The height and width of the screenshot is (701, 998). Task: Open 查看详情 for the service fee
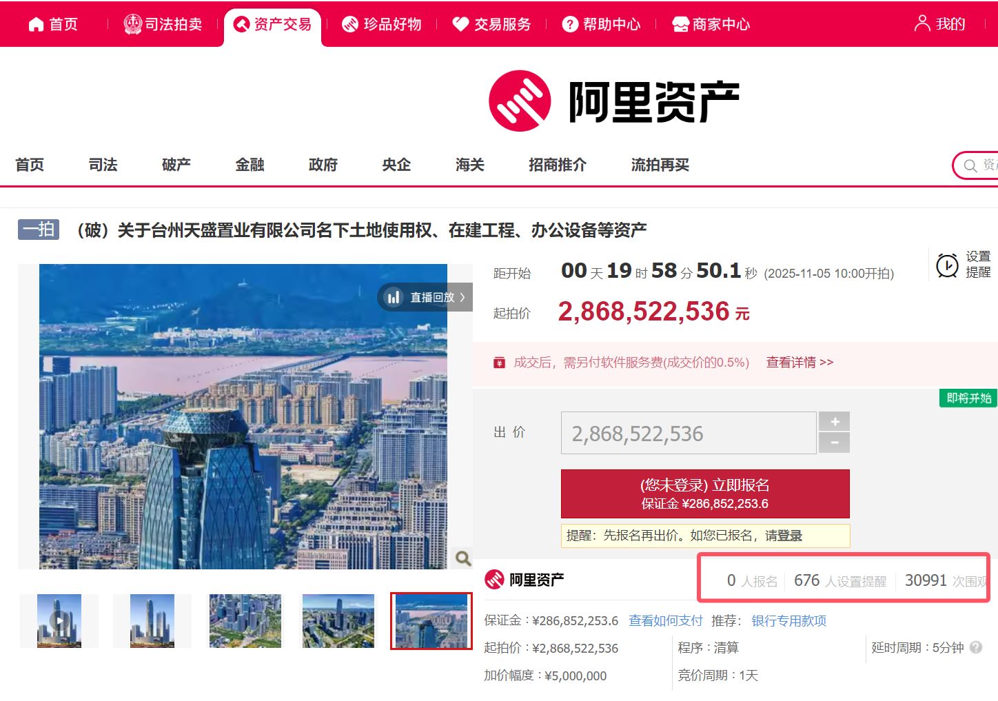coord(800,363)
